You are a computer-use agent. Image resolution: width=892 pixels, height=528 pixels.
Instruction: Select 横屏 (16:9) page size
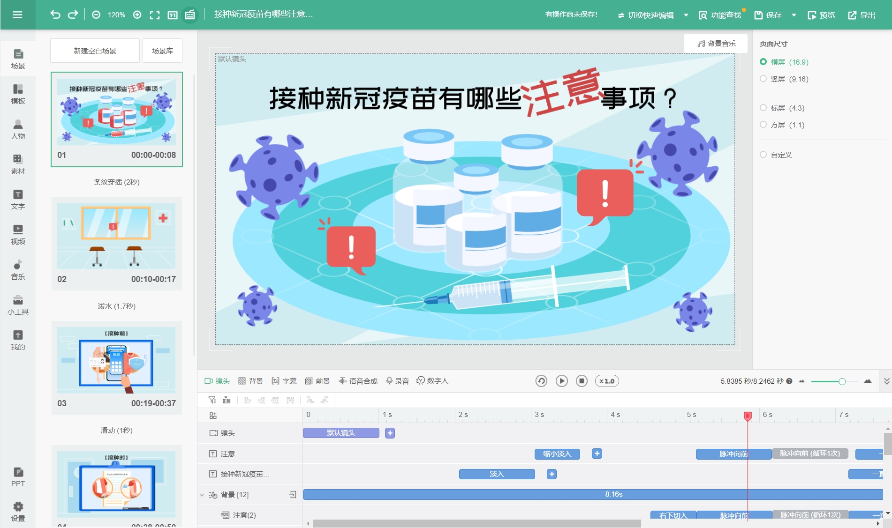pos(784,62)
